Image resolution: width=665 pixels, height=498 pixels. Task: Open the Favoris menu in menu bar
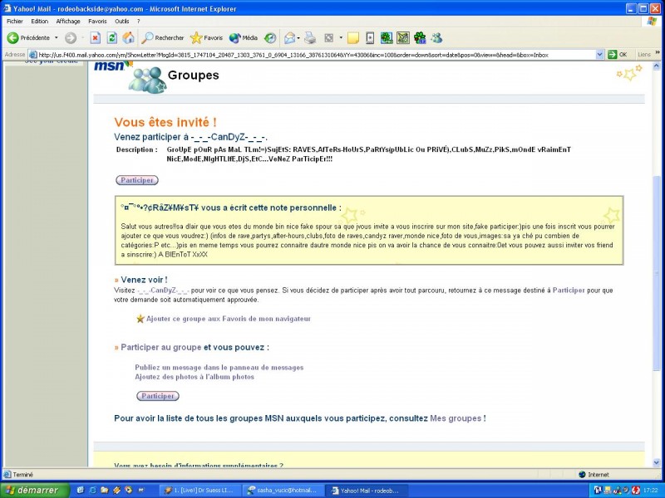(x=97, y=22)
